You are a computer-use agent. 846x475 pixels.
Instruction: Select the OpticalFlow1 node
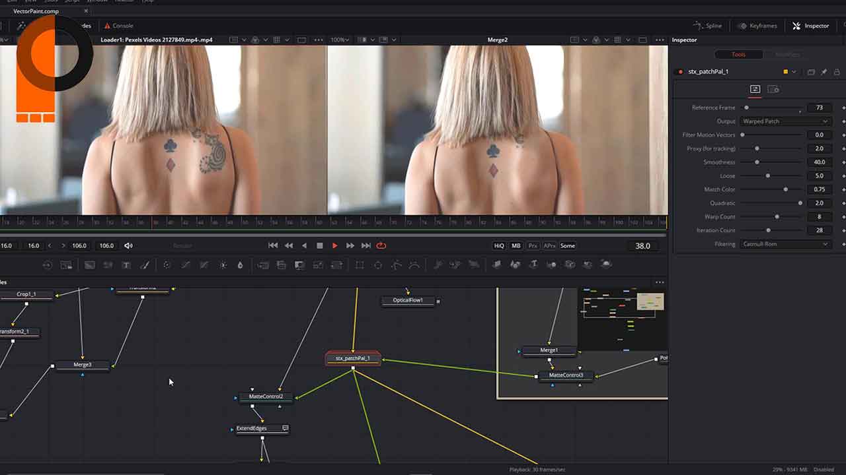(x=408, y=301)
